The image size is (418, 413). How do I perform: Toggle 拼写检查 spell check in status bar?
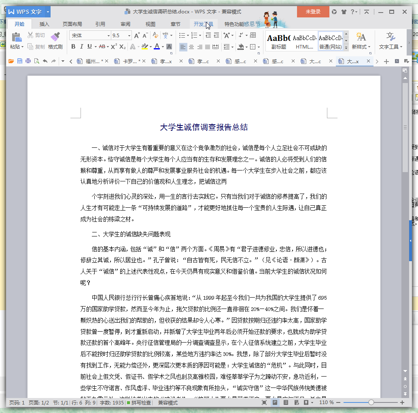(x=139, y=402)
